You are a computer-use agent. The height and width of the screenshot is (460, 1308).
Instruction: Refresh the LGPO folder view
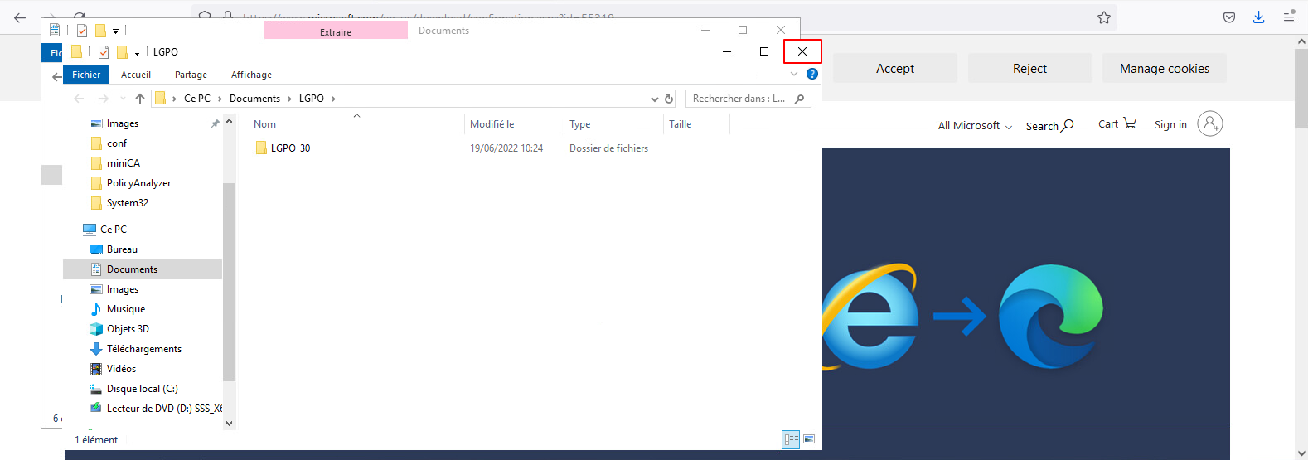669,99
